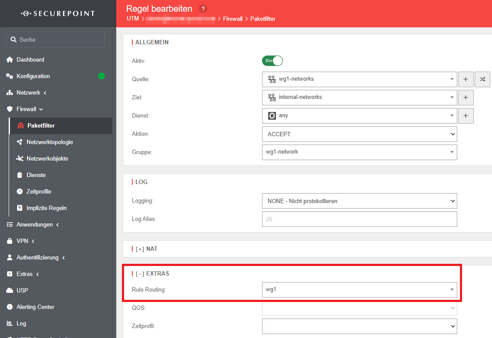Add new source object with plus button
This screenshot has width=492, height=338.
(x=466, y=79)
